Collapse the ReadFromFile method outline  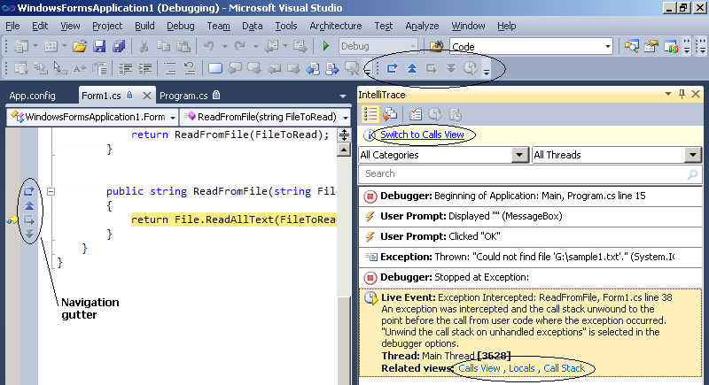click(51, 191)
